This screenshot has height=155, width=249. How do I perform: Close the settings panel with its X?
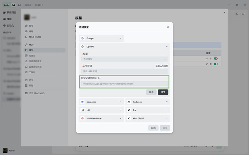[224, 12]
